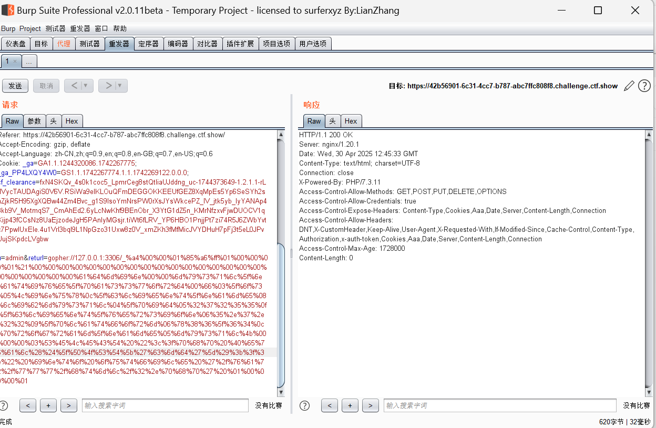Switch to the 项目选项 tab
Image resolution: width=656 pixels, height=428 pixels.
[276, 44]
